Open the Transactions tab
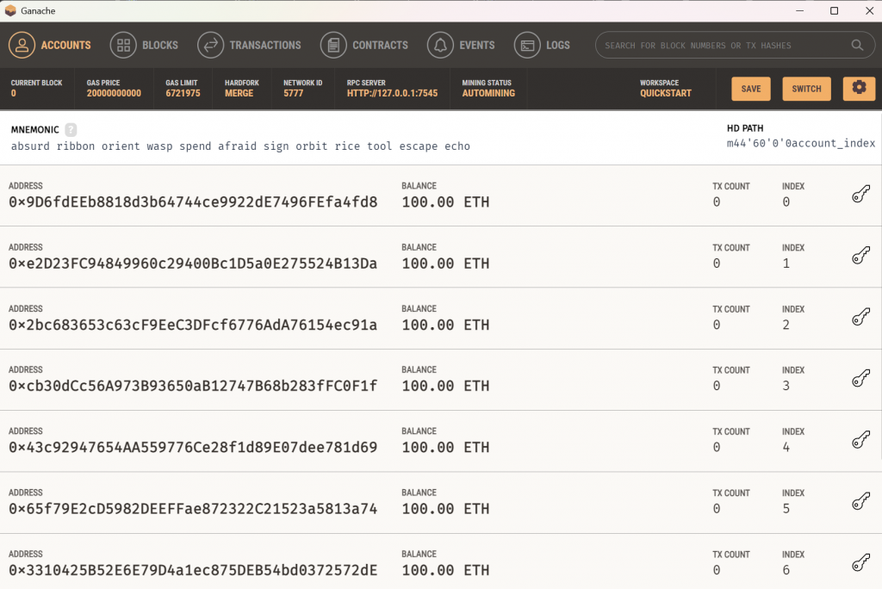Viewport: 882px width, 589px height. (249, 45)
